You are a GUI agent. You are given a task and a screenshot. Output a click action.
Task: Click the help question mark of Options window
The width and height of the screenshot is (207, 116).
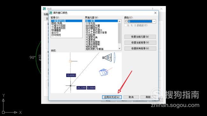click(x=153, y=9)
